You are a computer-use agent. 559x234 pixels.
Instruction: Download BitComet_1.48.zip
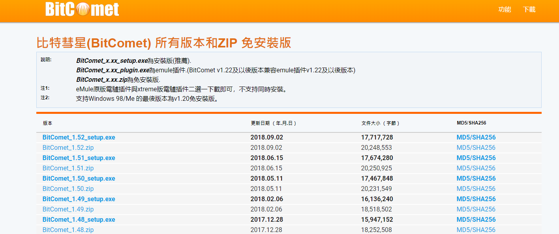coord(68,230)
